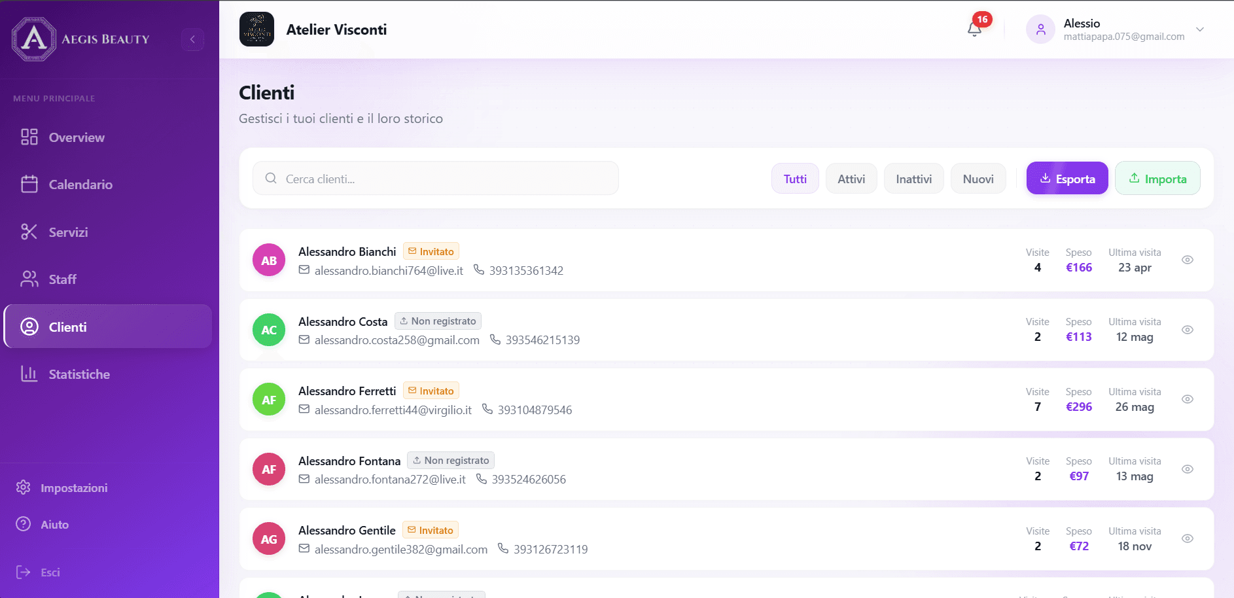Click the Alessio user avatar icon
Image resolution: width=1234 pixels, height=598 pixels.
(1040, 29)
